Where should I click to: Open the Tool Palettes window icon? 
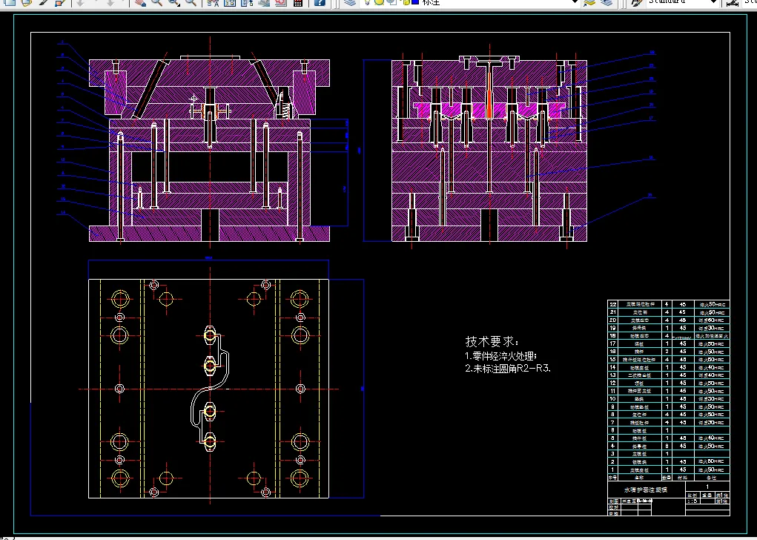pos(247,2)
